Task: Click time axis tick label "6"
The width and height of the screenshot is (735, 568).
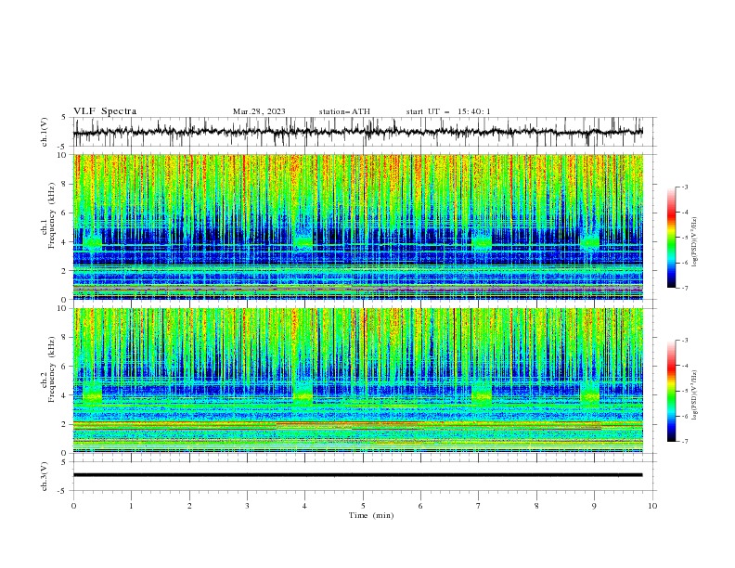Action: 420,506
